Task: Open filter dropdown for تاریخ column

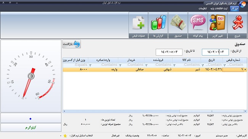Action: [x=203, y=65]
